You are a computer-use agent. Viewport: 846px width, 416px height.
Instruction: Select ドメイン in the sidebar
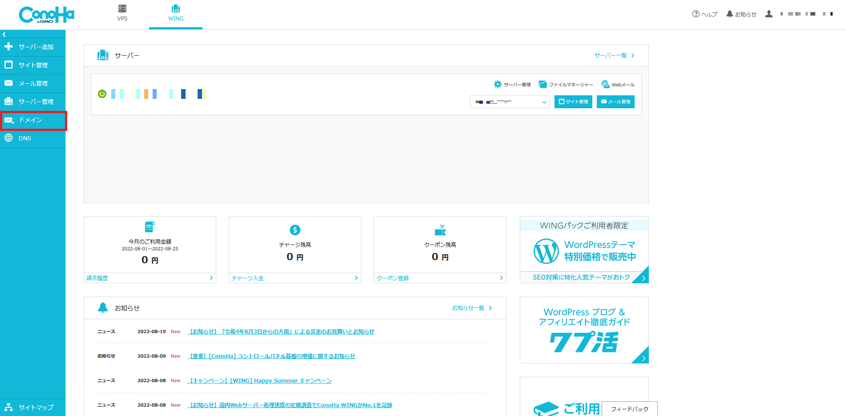pos(32,120)
